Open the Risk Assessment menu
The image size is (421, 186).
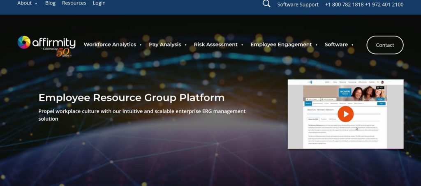point(215,44)
